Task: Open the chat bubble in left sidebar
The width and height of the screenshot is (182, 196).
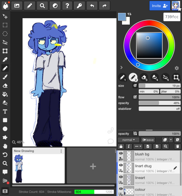Action: pyautogui.click(x=5, y=172)
